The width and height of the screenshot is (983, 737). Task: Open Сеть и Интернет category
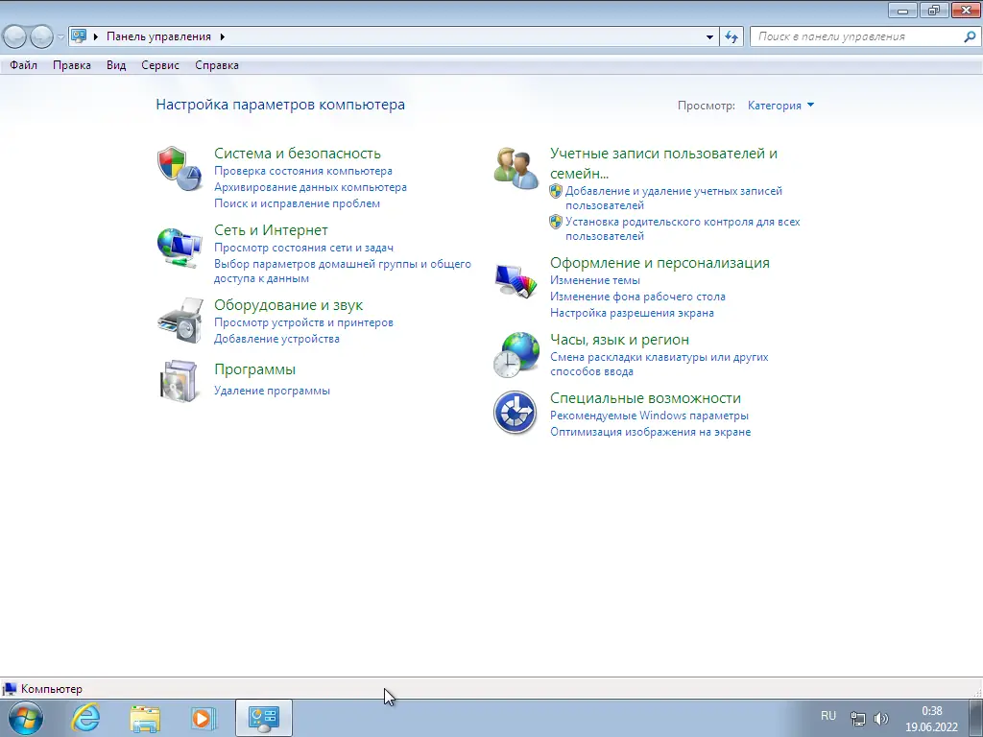click(x=271, y=230)
